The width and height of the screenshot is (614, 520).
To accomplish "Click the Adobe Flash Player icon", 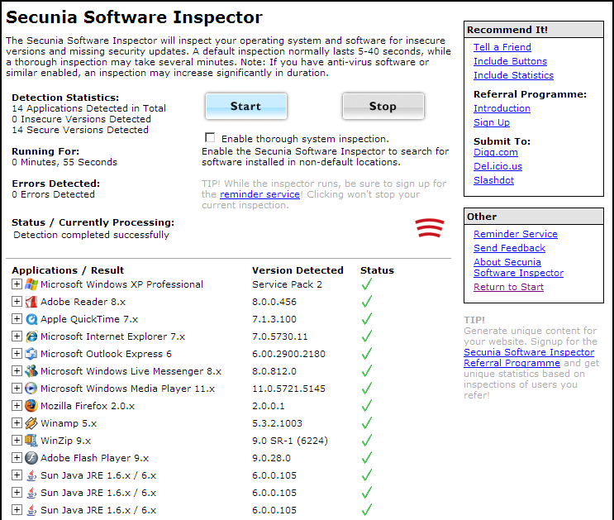I will (x=31, y=458).
